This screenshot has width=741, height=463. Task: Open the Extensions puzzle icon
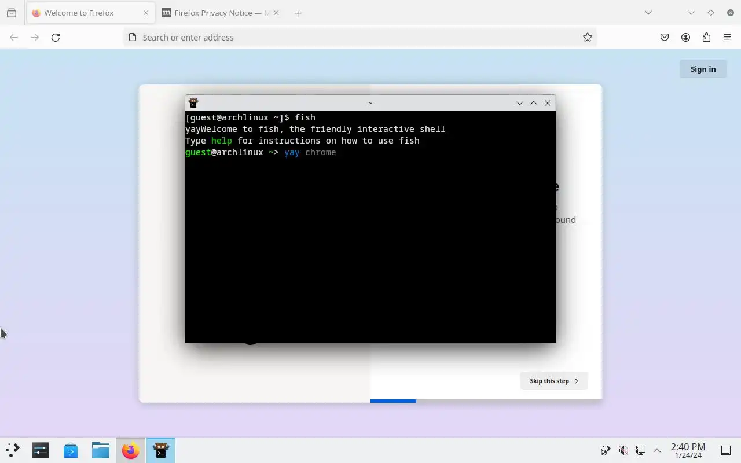[x=706, y=37]
